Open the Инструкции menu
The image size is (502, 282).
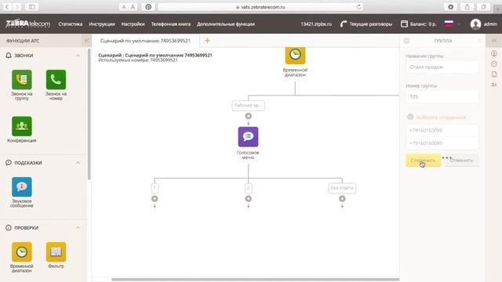(x=102, y=24)
